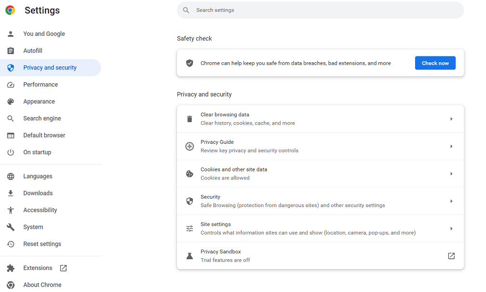Click the magnifying glass in the search bar
Image resolution: width=486 pixels, height=292 pixels.
[186, 10]
